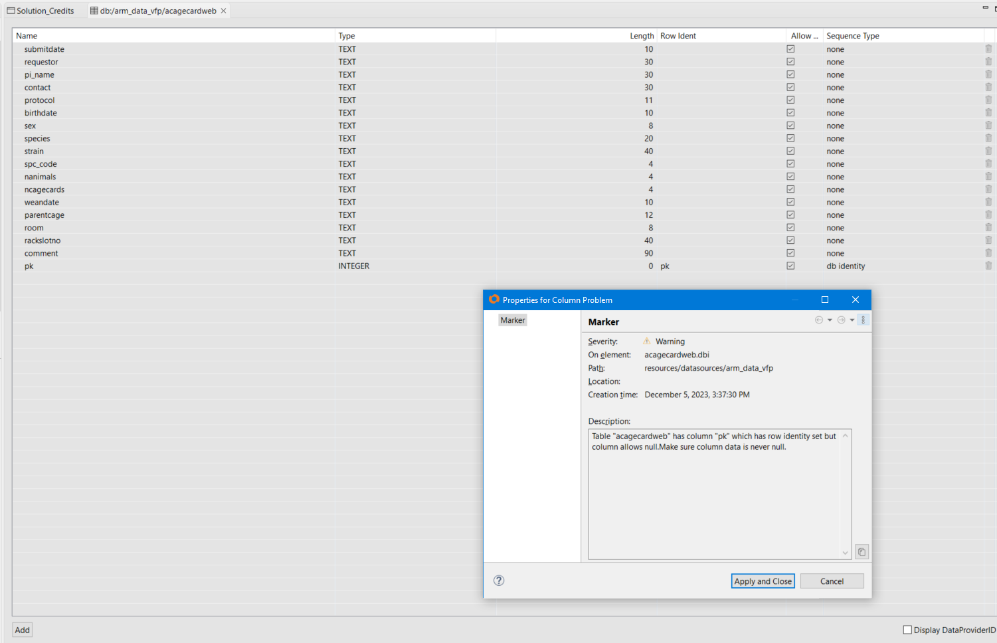Click Apply and Close button
This screenshot has height=643, width=997.
(763, 581)
